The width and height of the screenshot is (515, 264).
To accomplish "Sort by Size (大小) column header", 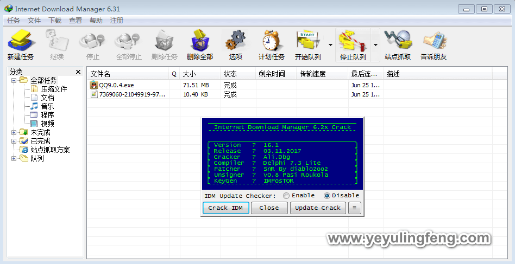I will pos(200,74).
